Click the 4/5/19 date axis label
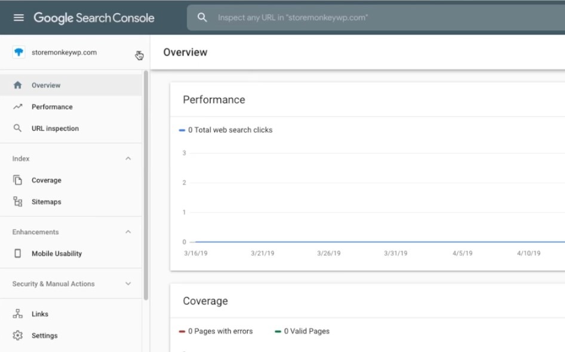Screen dimensions: 565x352 tap(462, 253)
